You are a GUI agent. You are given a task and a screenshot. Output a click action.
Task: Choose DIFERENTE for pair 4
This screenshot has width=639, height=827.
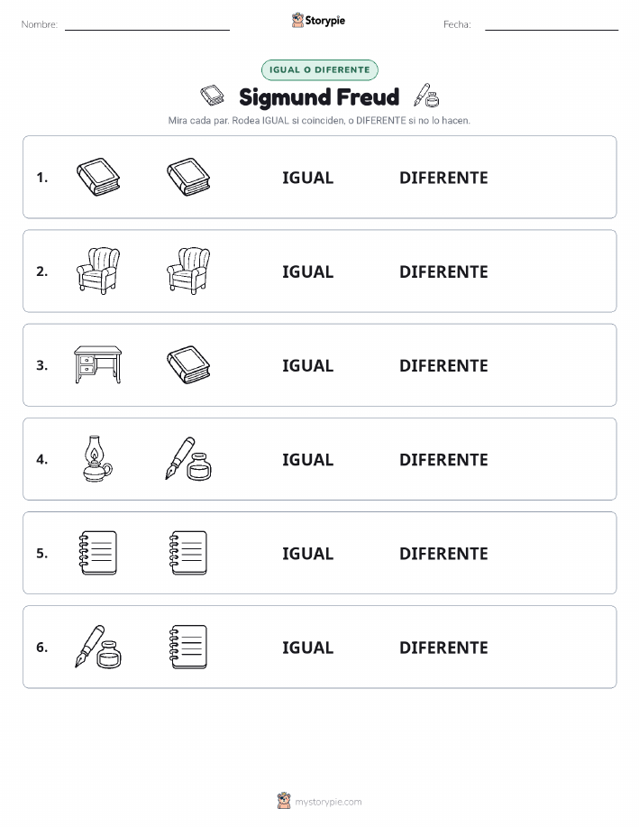tap(443, 460)
